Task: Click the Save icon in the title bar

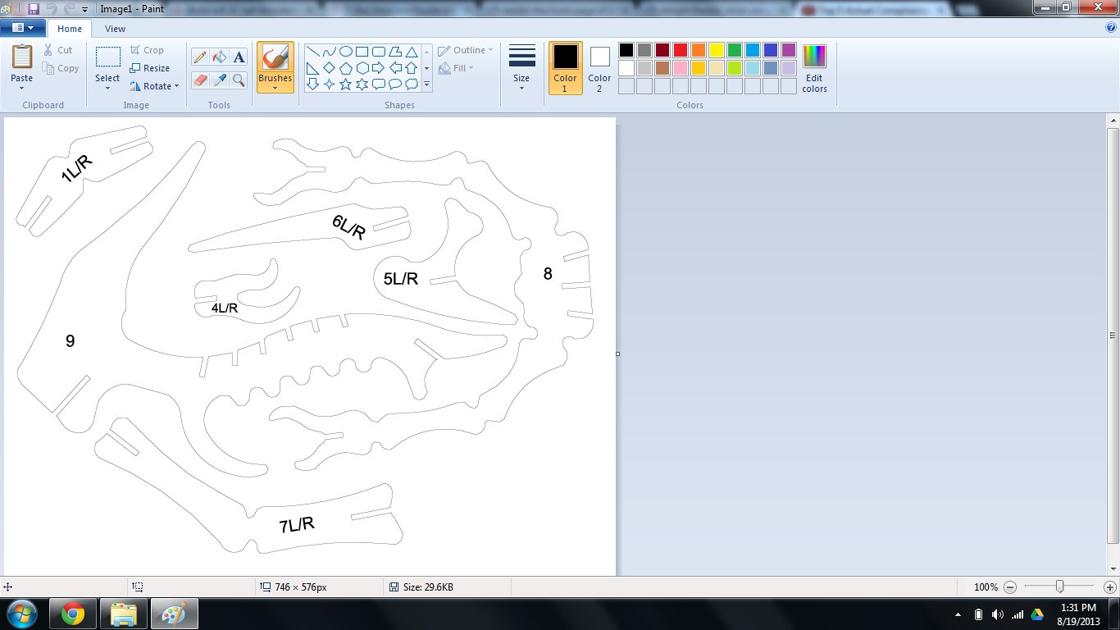Action: pyautogui.click(x=34, y=9)
